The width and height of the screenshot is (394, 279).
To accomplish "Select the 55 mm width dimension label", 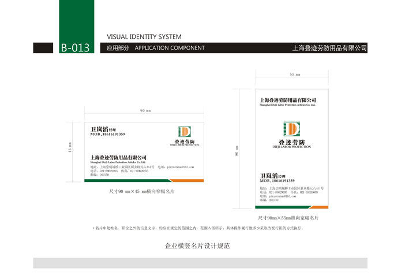I will coord(294,75).
